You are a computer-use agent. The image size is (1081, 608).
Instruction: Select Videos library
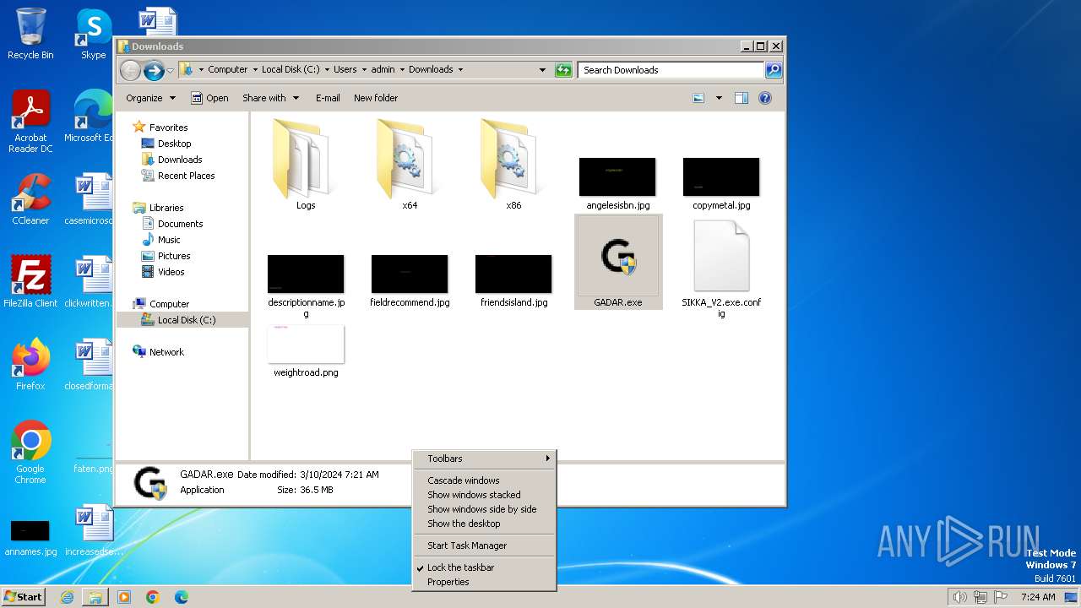click(171, 272)
